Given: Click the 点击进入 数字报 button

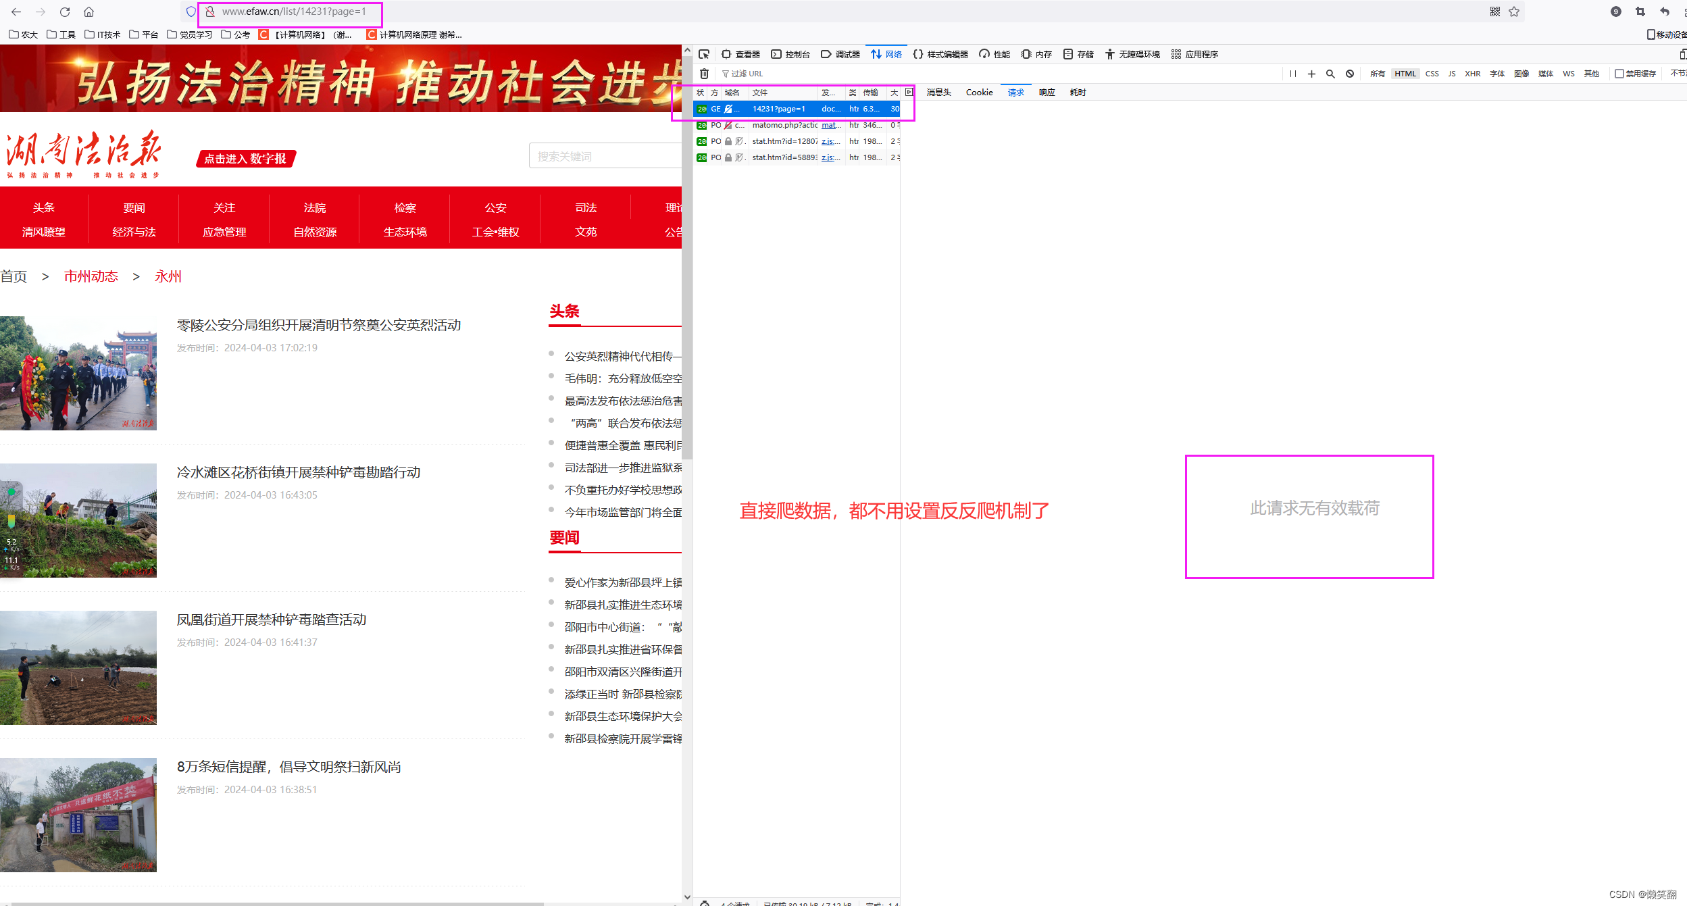Looking at the screenshot, I should click(246, 159).
